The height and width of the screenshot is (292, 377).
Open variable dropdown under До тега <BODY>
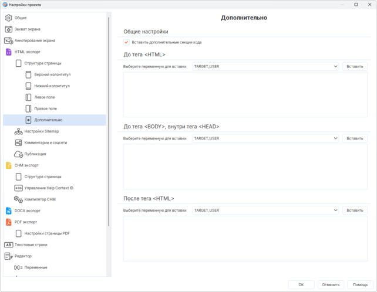coord(265,138)
